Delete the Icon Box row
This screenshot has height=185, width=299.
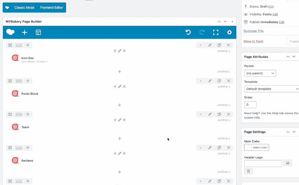point(229,45)
